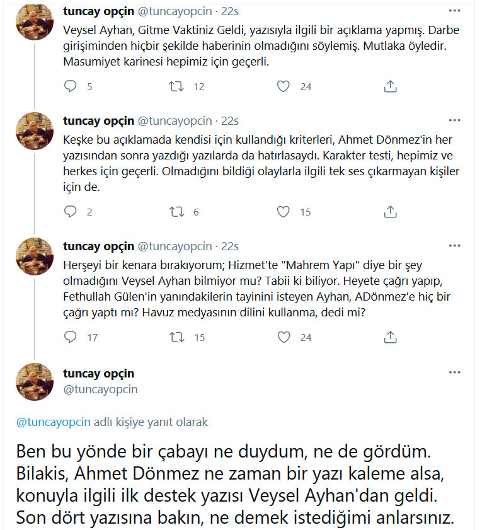Screen dimensions: 487x530
Task: Click the retweet icon on the first tweet
Action: pos(176,87)
